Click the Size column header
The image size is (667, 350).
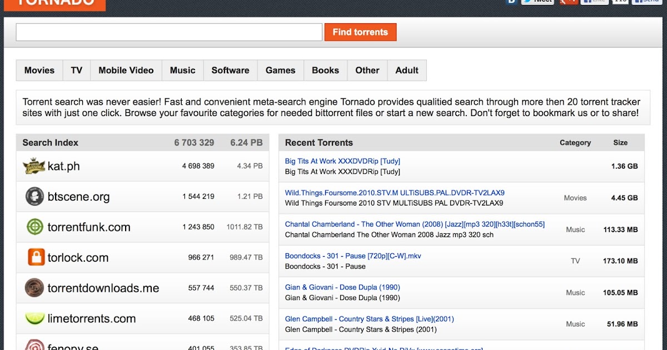620,143
